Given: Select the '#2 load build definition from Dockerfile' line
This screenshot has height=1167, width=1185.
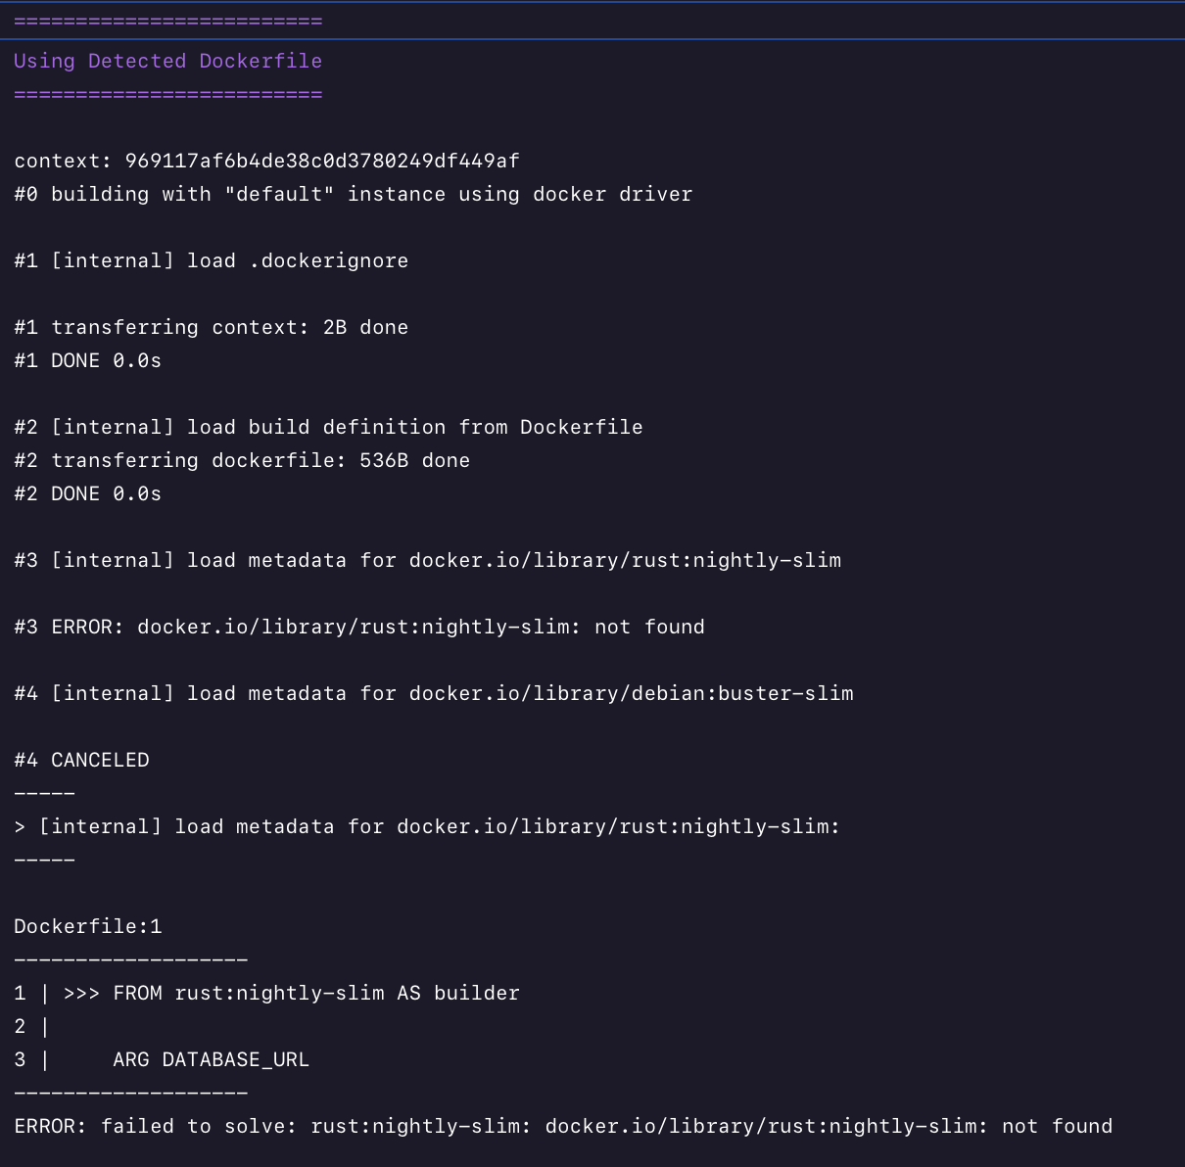Looking at the screenshot, I should (328, 427).
